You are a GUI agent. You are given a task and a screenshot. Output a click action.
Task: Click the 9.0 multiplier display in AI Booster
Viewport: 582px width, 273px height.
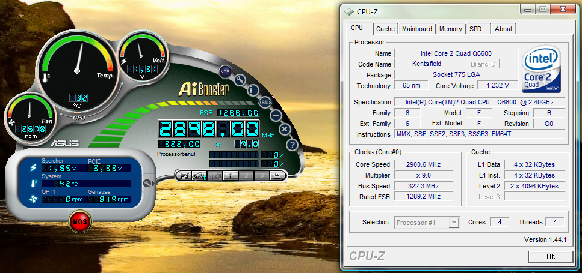click(x=246, y=144)
